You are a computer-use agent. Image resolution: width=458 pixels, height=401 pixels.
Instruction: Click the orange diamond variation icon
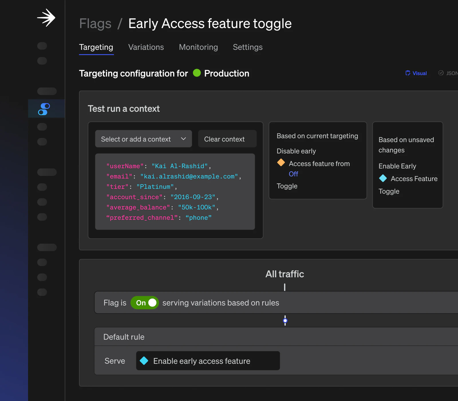281,163
